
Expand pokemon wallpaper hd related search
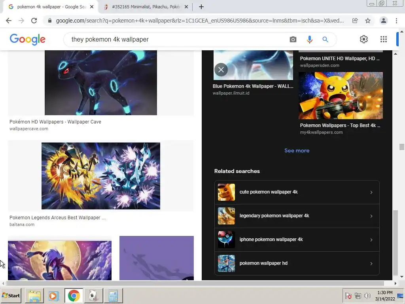tap(297, 263)
